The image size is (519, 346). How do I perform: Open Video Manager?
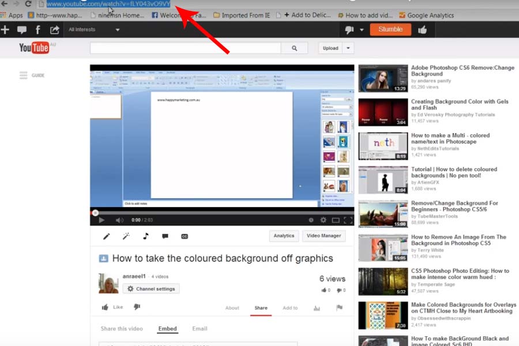click(x=324, y=236)
